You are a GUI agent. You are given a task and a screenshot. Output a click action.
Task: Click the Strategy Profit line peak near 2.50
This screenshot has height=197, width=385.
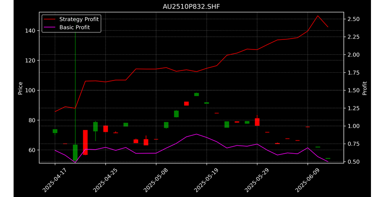[318, 16]
